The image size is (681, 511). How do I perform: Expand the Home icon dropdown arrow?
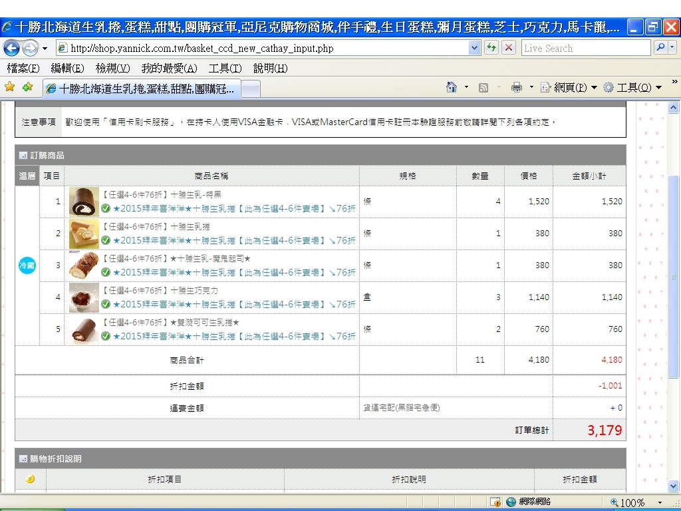(466, 87)
